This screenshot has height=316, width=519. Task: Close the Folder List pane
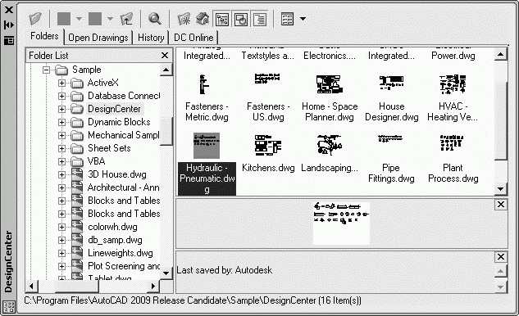[165, 55]
